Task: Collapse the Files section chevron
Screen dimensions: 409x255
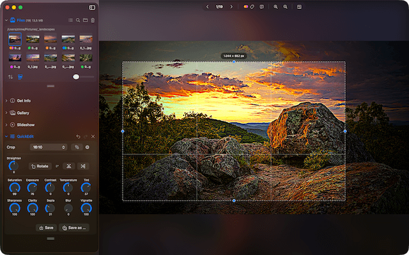Action: (x=6, y=20)
